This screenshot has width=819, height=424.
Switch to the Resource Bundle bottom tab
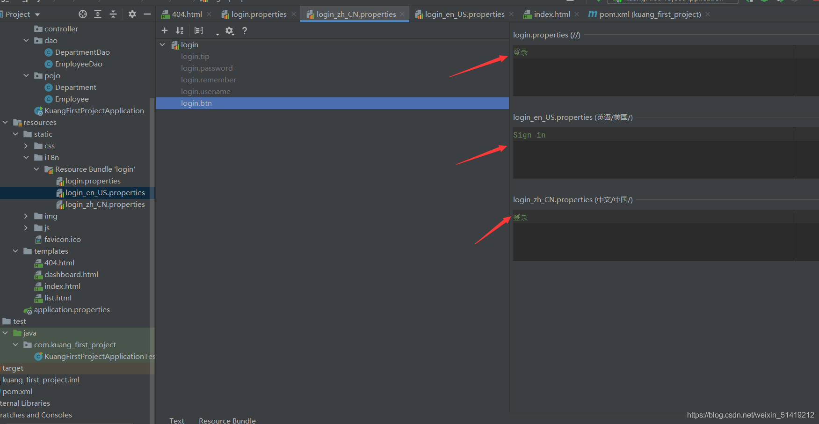click(227, 420)
